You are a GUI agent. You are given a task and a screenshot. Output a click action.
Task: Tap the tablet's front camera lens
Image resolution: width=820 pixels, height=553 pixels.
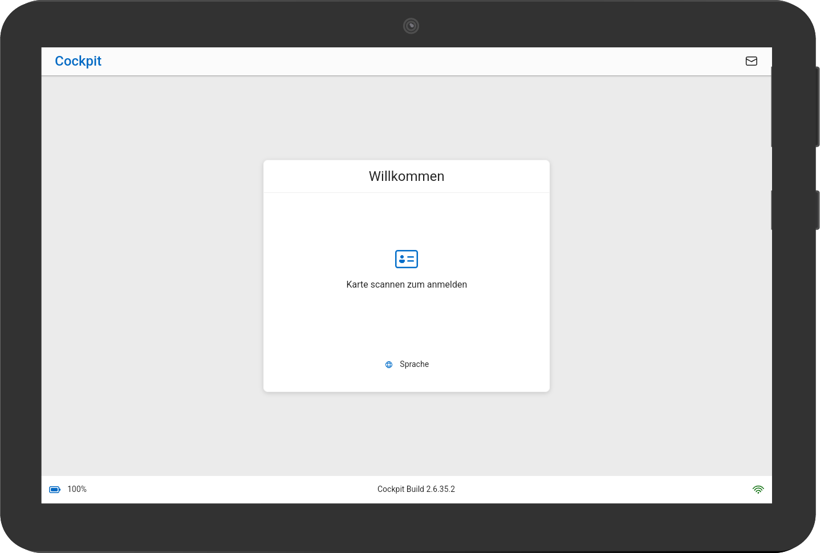click(411, 26)
